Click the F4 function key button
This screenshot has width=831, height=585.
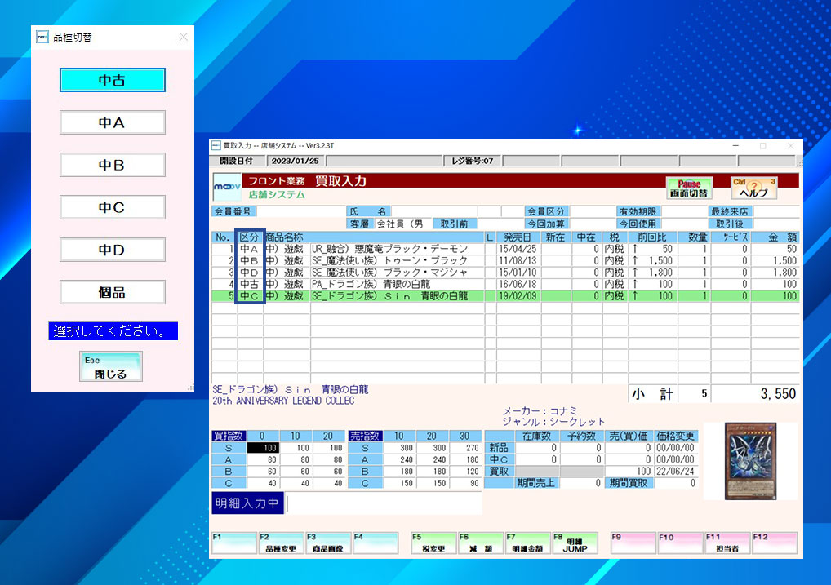(x=376, y=543)
